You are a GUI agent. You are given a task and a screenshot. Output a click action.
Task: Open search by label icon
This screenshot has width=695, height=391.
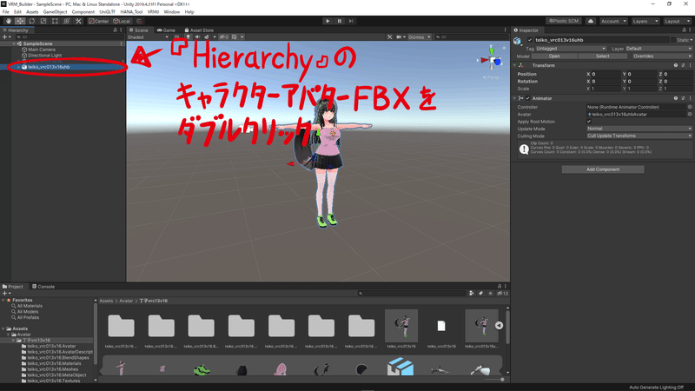click(x=481, y=293)
